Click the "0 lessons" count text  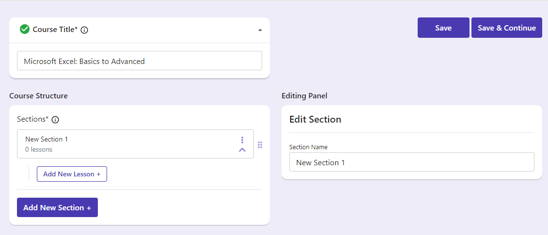point(39,150)
